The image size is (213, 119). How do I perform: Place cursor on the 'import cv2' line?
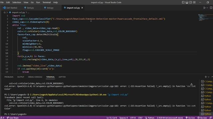[x=19, y=16]
